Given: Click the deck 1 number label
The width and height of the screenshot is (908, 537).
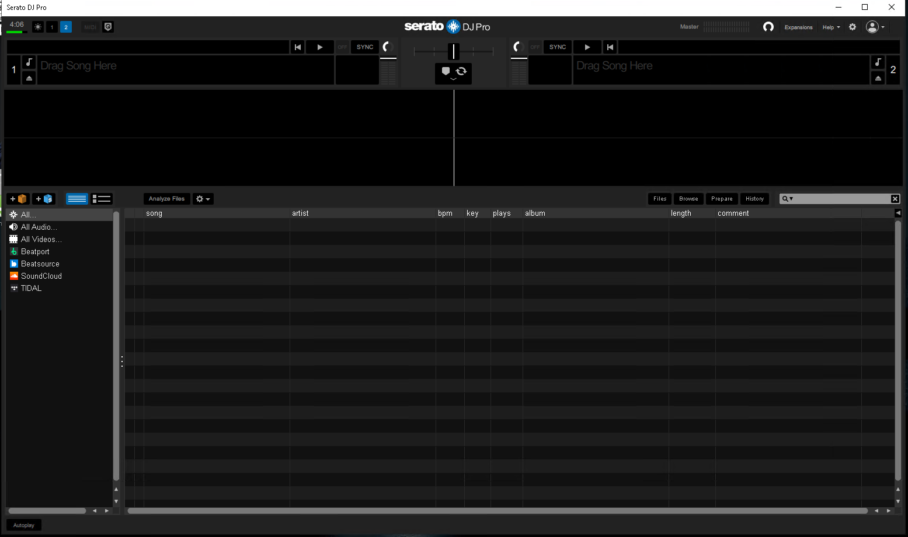Looking at the screenshot, I should click(x=14, y=70).
